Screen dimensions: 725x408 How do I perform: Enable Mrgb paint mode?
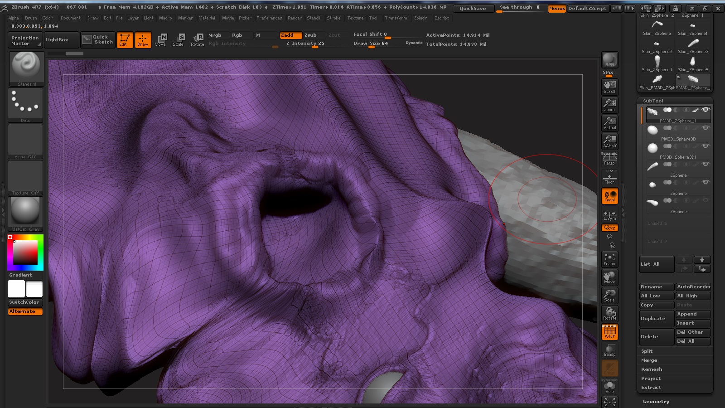(218, 35)
